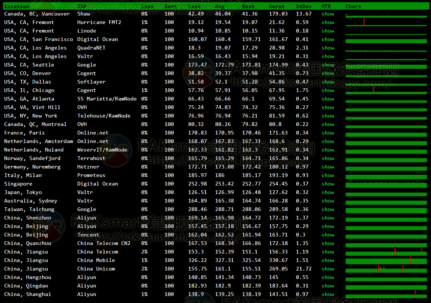This screenshot has width=431, height=303.
Task: Select the worst latency value 269.05
Action: click(x=278, y=269)
